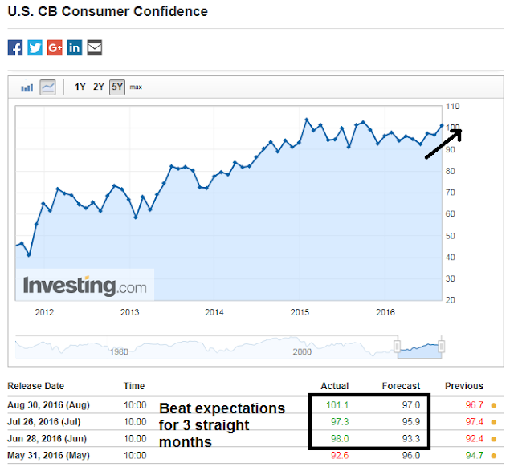Click the latest data point on chart
Image resolution: width=514 pixels, height=467 pixels.
[442, 125]
